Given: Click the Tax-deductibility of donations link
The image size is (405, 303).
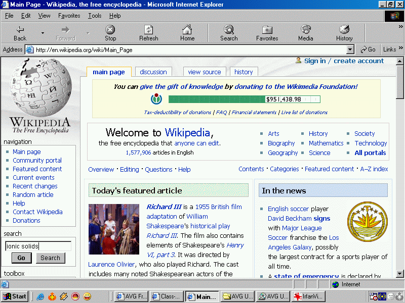Looking at the screenshot, I should point(178,112).
